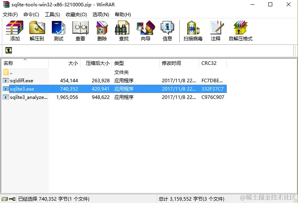This screenshot has height=203, width=298.
Task: Click 应用程序 type in sqldiff.exe row
Action: (x=124, y=81)
